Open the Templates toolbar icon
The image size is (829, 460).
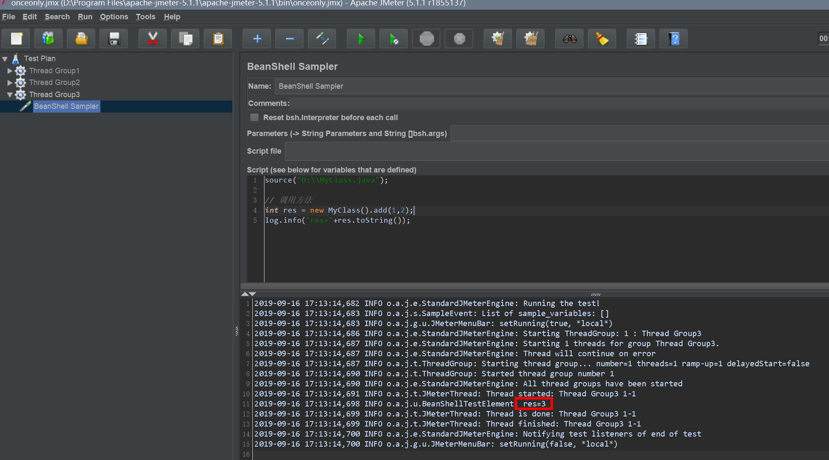point(48,39)
